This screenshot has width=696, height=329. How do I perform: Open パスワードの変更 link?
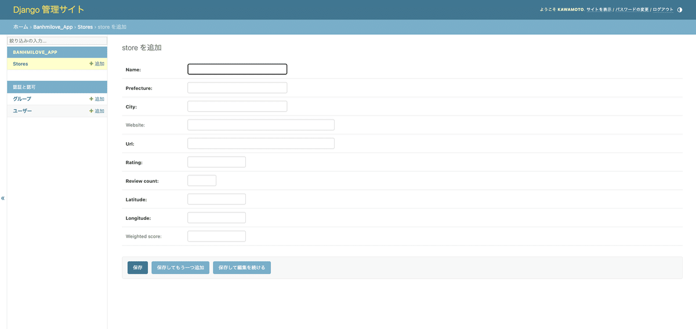tap(632, 10)
